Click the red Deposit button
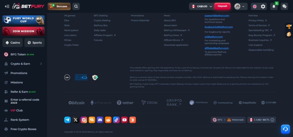293x137 pixels. pos(222,6)
